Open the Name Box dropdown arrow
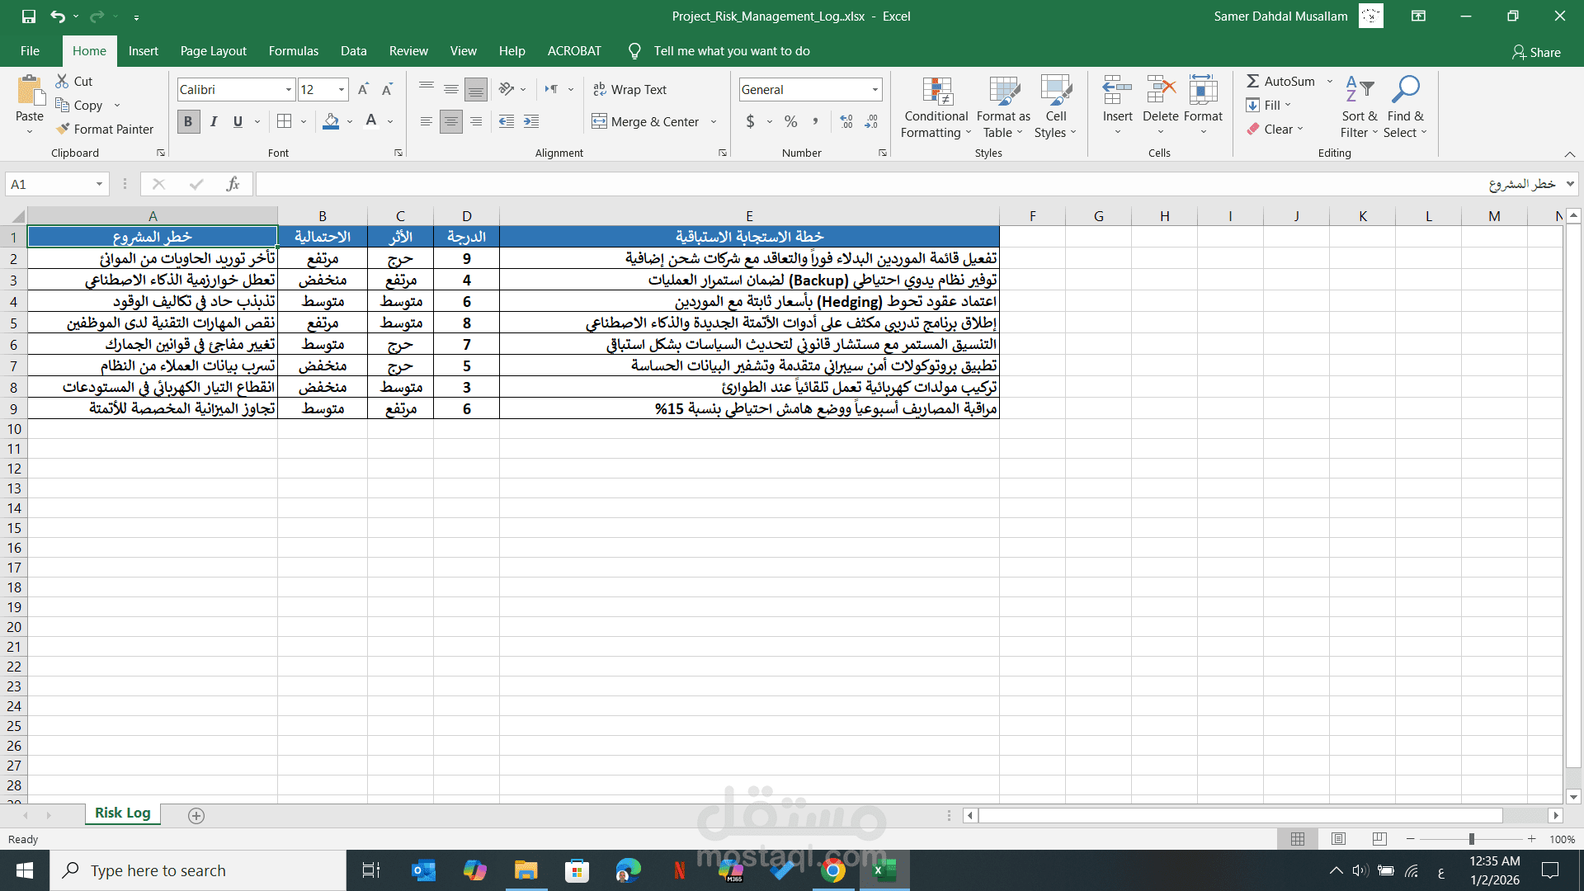 (99, 184)
